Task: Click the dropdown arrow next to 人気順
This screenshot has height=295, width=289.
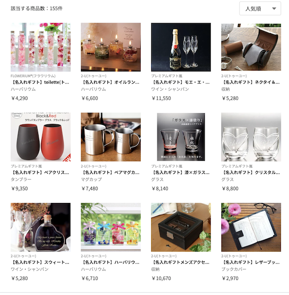Action: (x=274, y=9)
